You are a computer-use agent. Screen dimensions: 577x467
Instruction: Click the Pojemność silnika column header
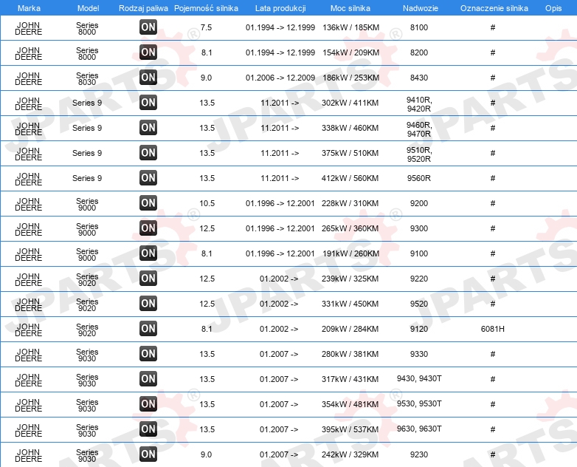206,8
